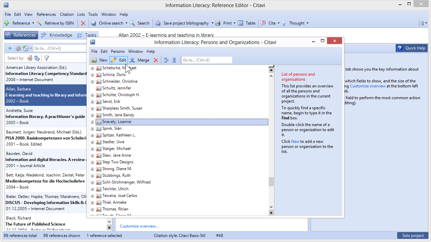Screen dimensions: 431x242
Task: Click the red delete X in Persons toolbar
Action: [x=156, y=60]
